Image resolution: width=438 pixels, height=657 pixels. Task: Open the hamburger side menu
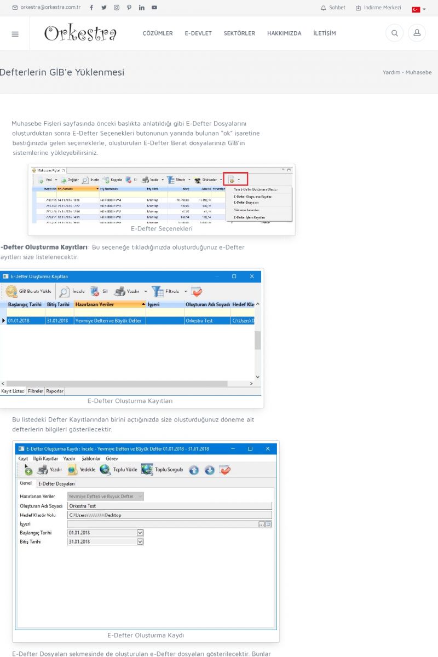tap(15, 33)
